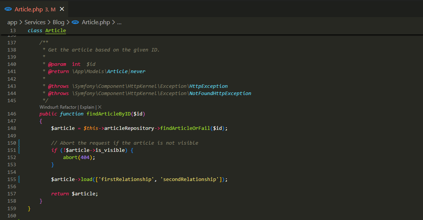This screenshot has width=423, height=220.
Task: Dismiss the Windsurf code lens with X
Action: coord(100,107)
